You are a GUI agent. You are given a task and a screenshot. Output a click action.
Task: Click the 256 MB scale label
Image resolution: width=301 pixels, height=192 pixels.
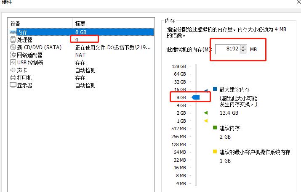(178, 137)
